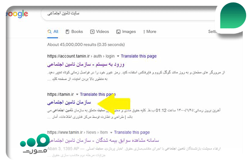Click the Images picture icon
Image resolution: width=249 pixels, height=166 pixels.
click(x=118, y=32)
